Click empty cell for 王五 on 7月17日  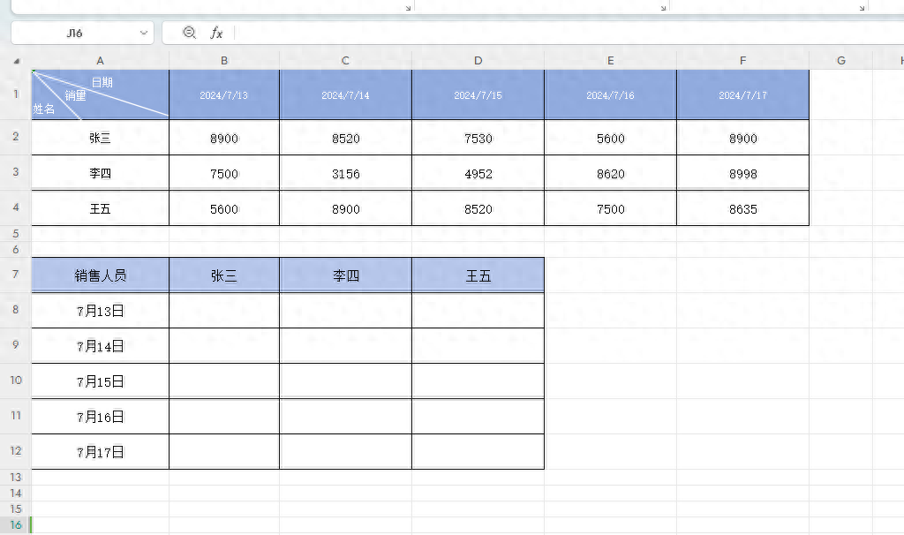(478, 452)
